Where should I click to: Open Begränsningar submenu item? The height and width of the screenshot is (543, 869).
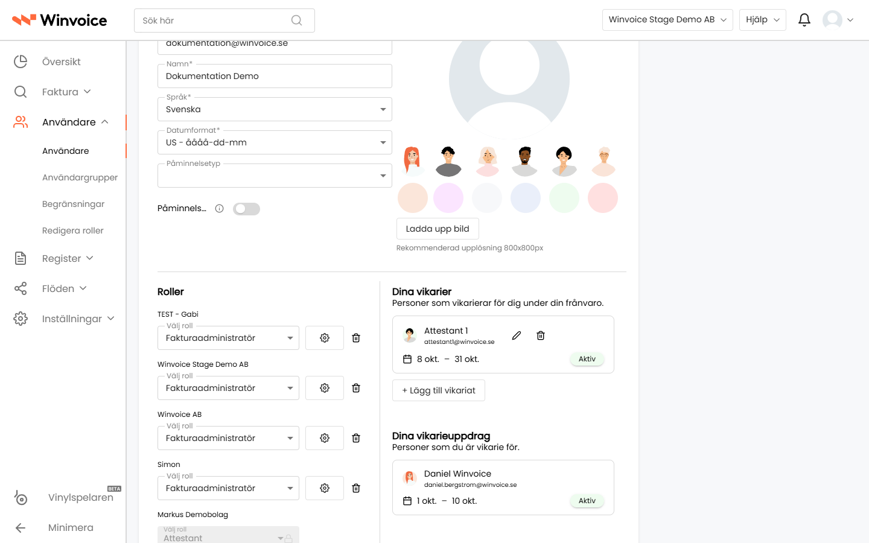[73, 204]
